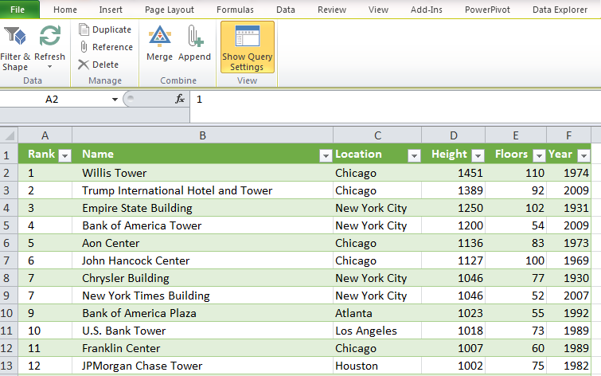The width and height of the screenshot is (601, 376).
Task: Click the Bank of America Plaza cell
Action: coord(202,313)
